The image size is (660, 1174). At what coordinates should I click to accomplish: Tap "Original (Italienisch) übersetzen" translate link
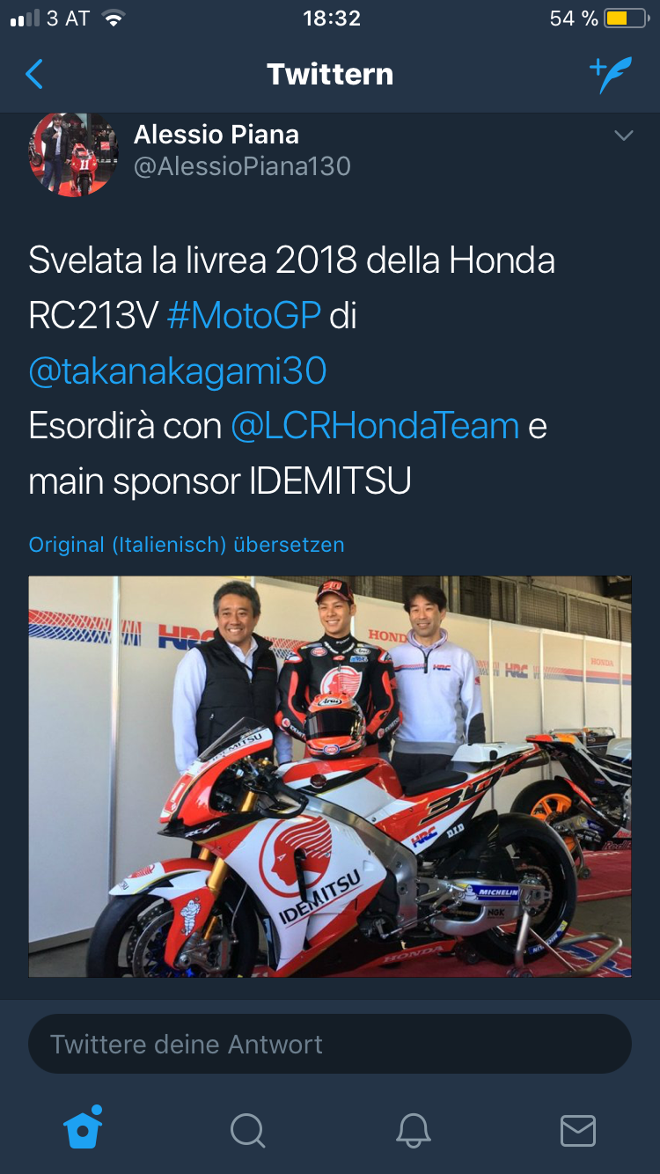point(187,545)
